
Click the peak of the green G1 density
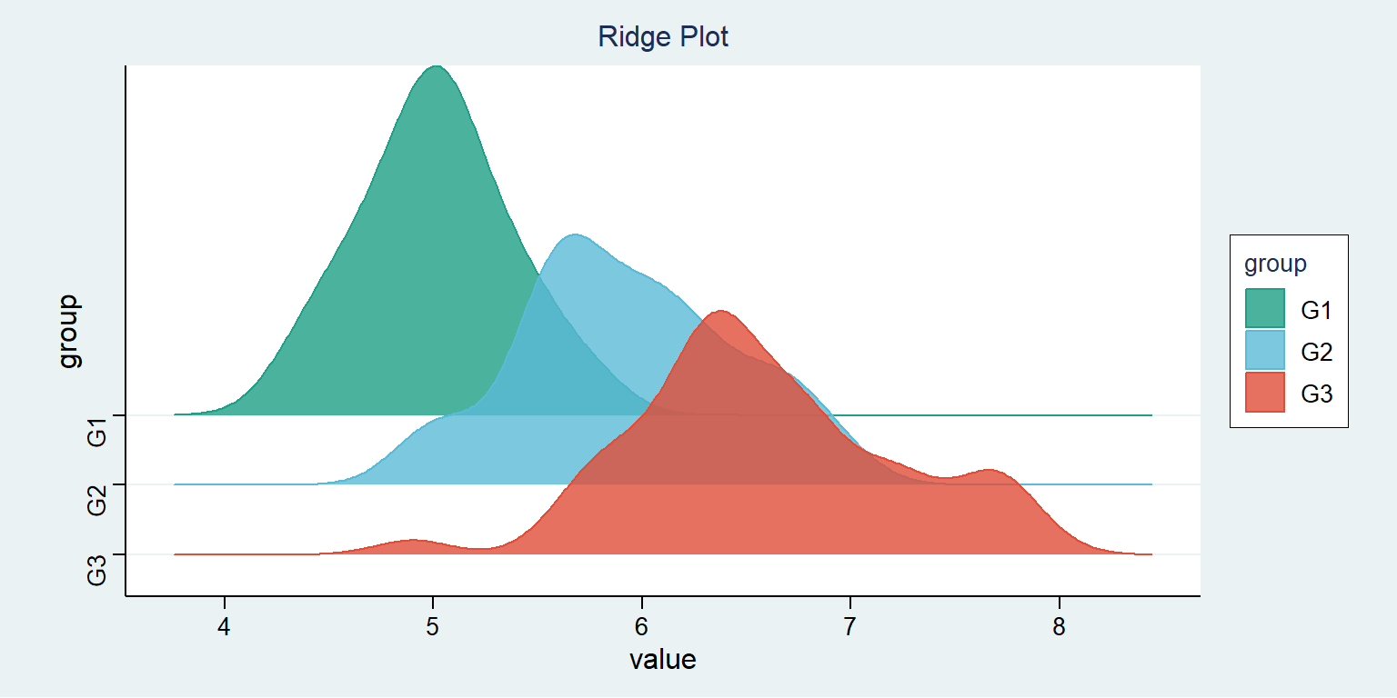(x=437, y=67)
